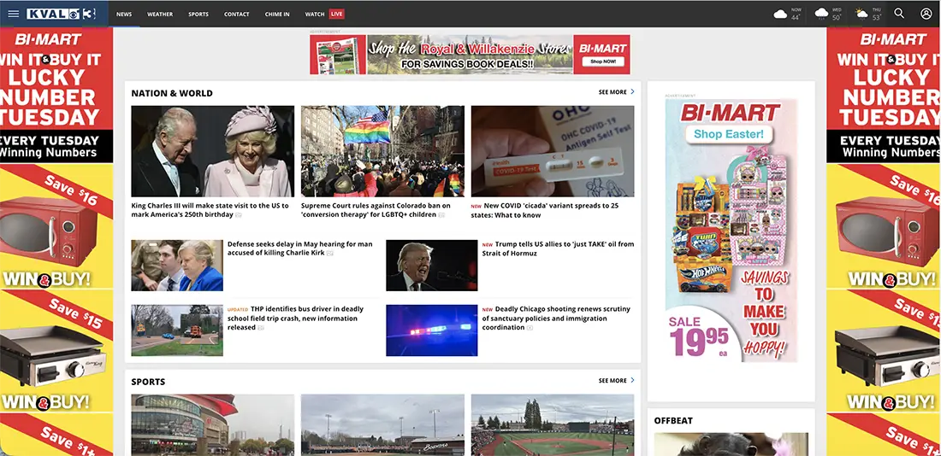The height and width of the screenshot is (456, 941).
Task: Open Supreme Court Colorado ban headline
Action: [376, 210]
